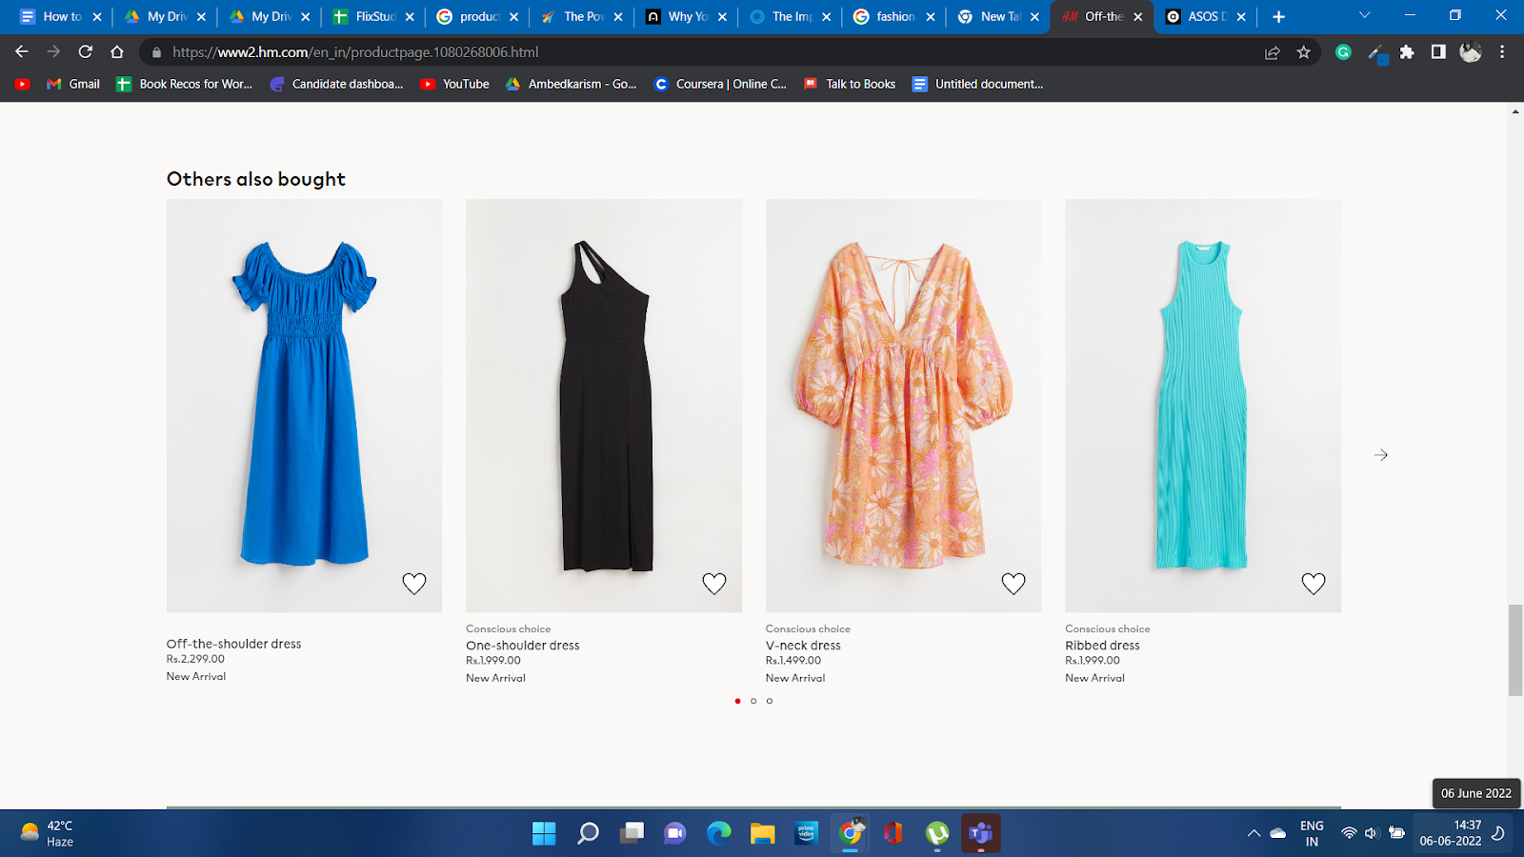Click the 'One-shoulder dress' product name
This screenshot has width=1524, height=857.
[523, 646]
